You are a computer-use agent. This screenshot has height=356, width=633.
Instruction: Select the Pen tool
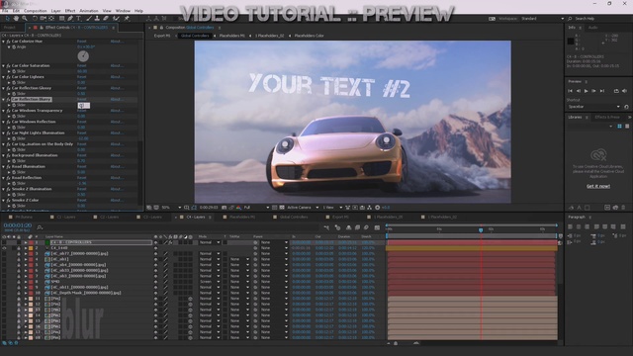tap(70, 18)
